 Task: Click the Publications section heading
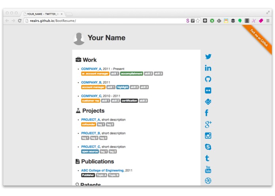pyautogui.click(x=95, y=161)
